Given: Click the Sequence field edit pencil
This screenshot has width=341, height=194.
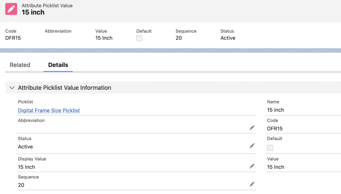Looking at the screenshot, I should point(252,184).
